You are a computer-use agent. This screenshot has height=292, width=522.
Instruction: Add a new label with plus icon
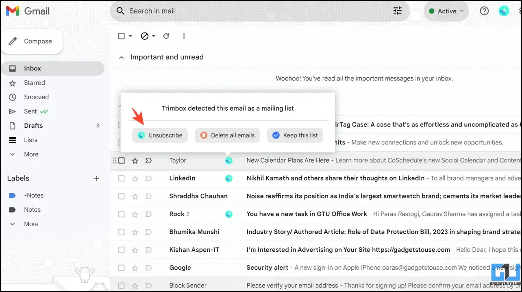96,178
